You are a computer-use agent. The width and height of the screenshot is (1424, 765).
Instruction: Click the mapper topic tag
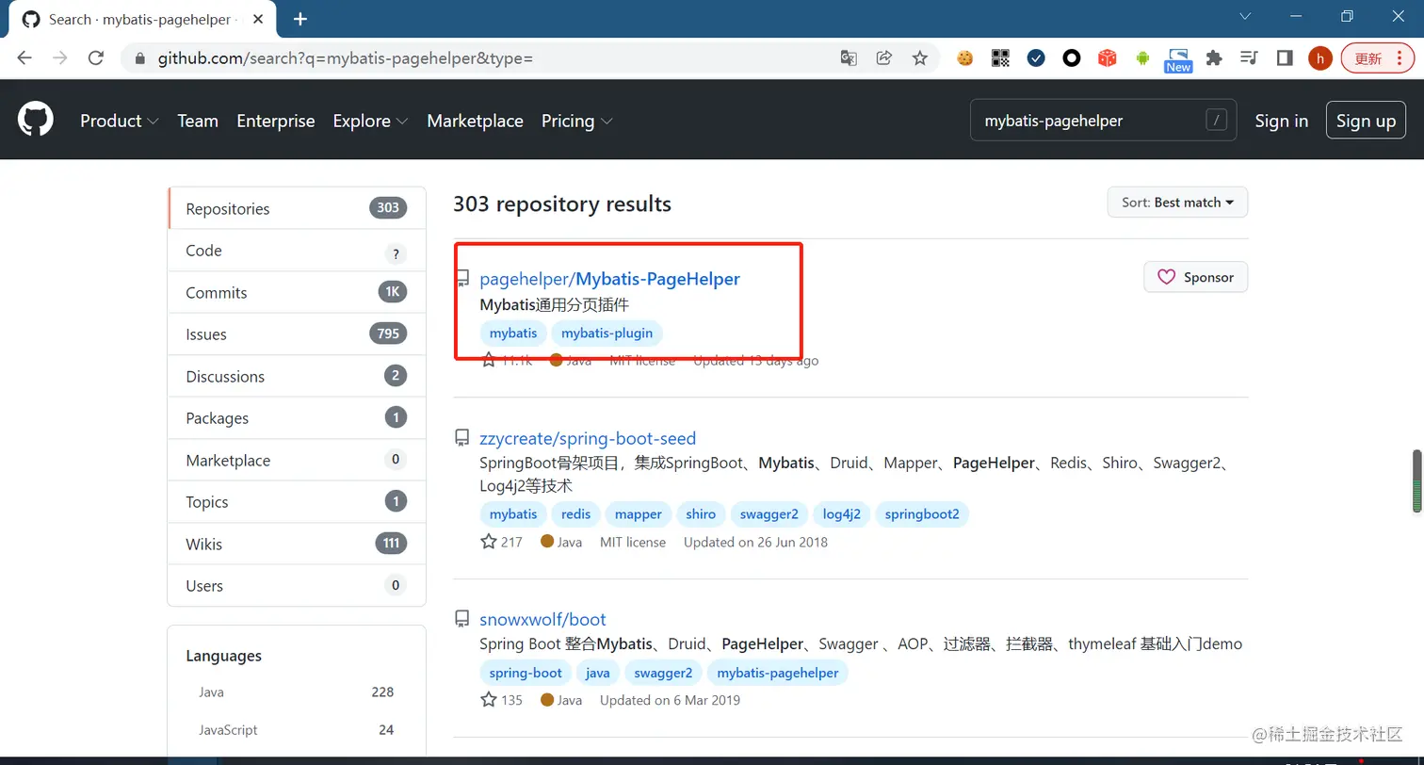coord(639,514)
